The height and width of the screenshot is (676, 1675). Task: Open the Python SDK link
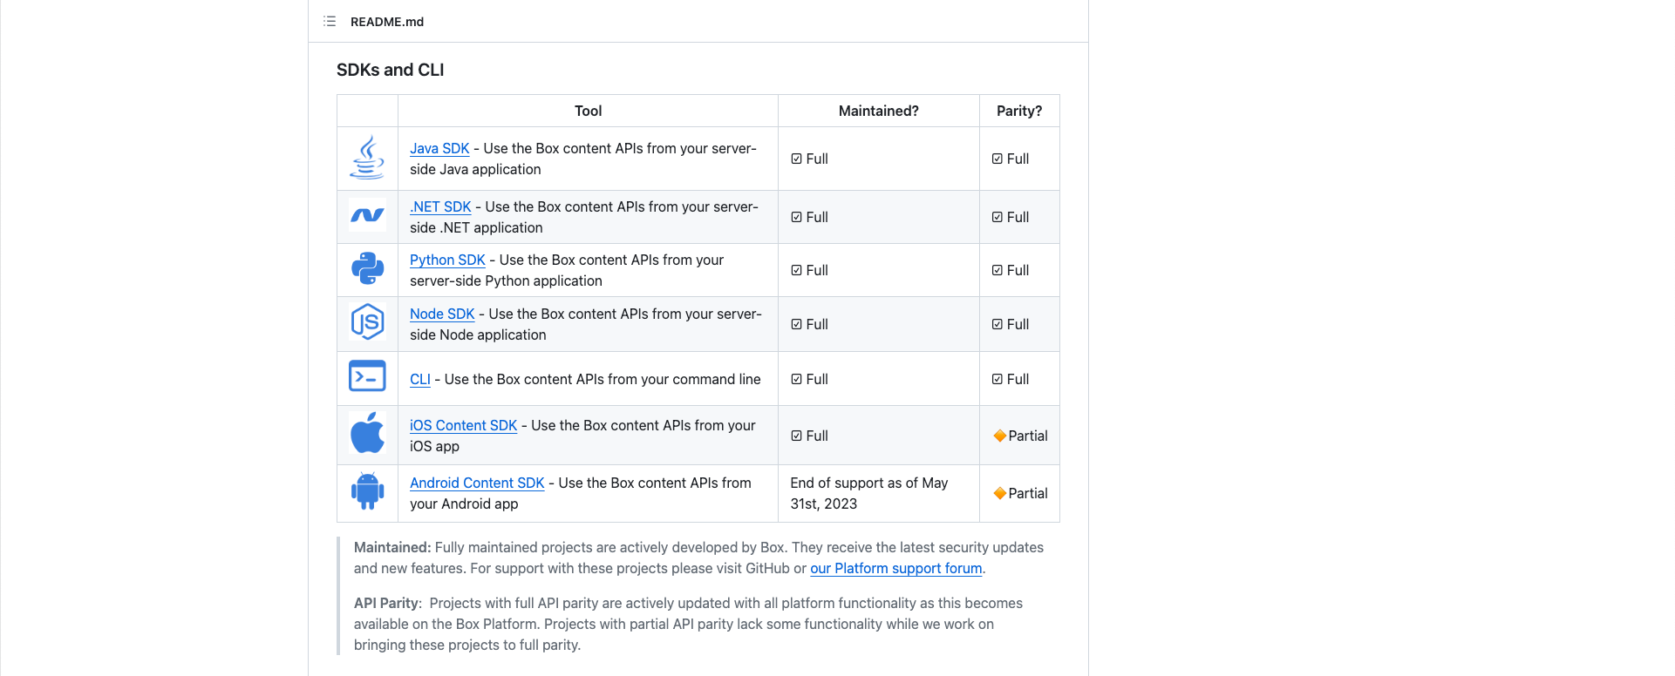pos(447,260)
